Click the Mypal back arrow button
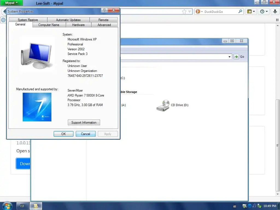 4,11
